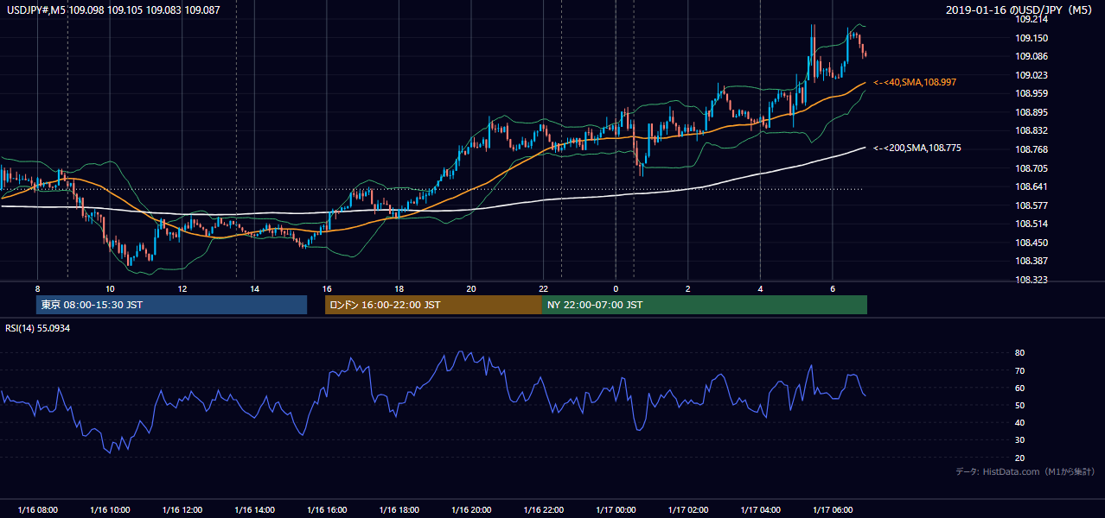The width and height of the screenshot is (1105, 518).
Task: Click hour label 0 under the price chart
Action: point(616,288)
